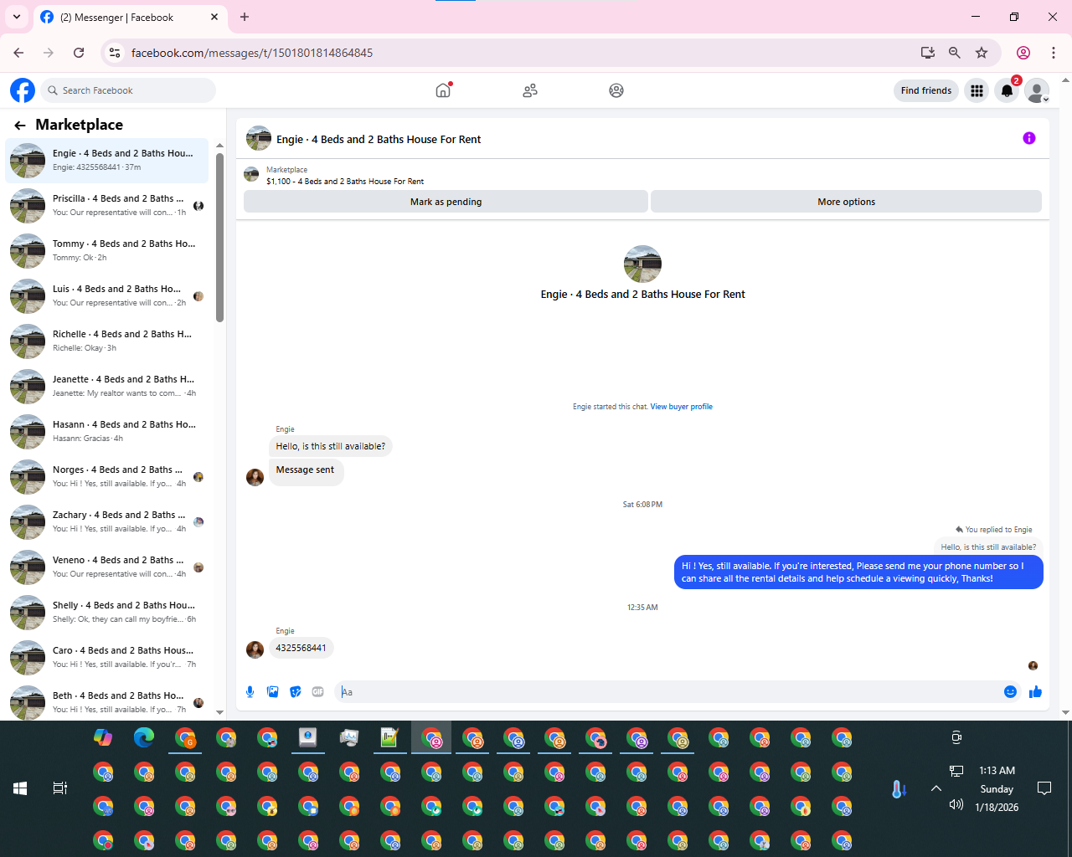Open the Luis conversation
The width and height of the screenshot is (1072, 857).
107,296
